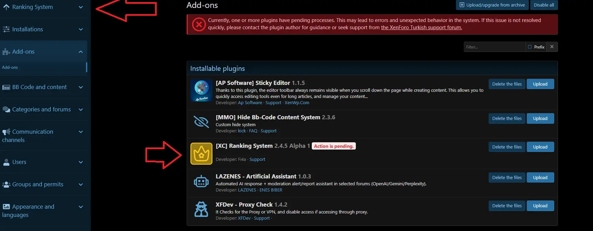This screenshot has width=593, height=231.
Task: Delete the files for Proxy Check plugin
Action: pyautogui.click(x=507, y=206)
